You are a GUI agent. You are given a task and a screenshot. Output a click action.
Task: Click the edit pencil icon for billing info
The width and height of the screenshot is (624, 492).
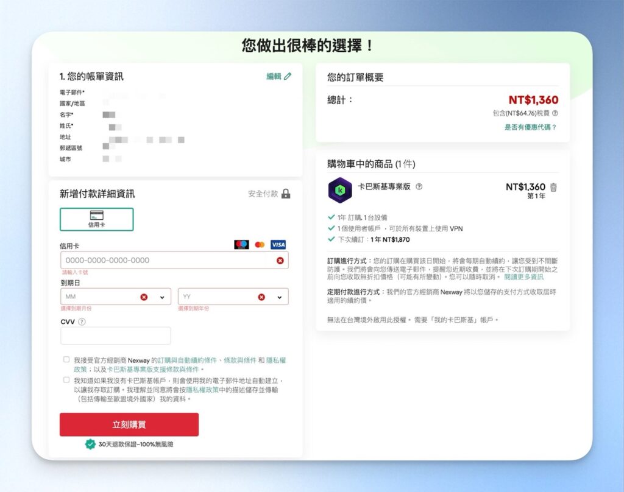[288, 76]
